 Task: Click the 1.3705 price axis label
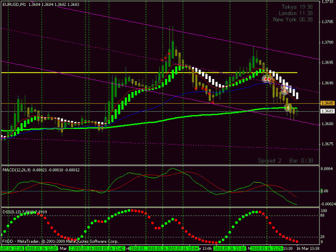327,22
